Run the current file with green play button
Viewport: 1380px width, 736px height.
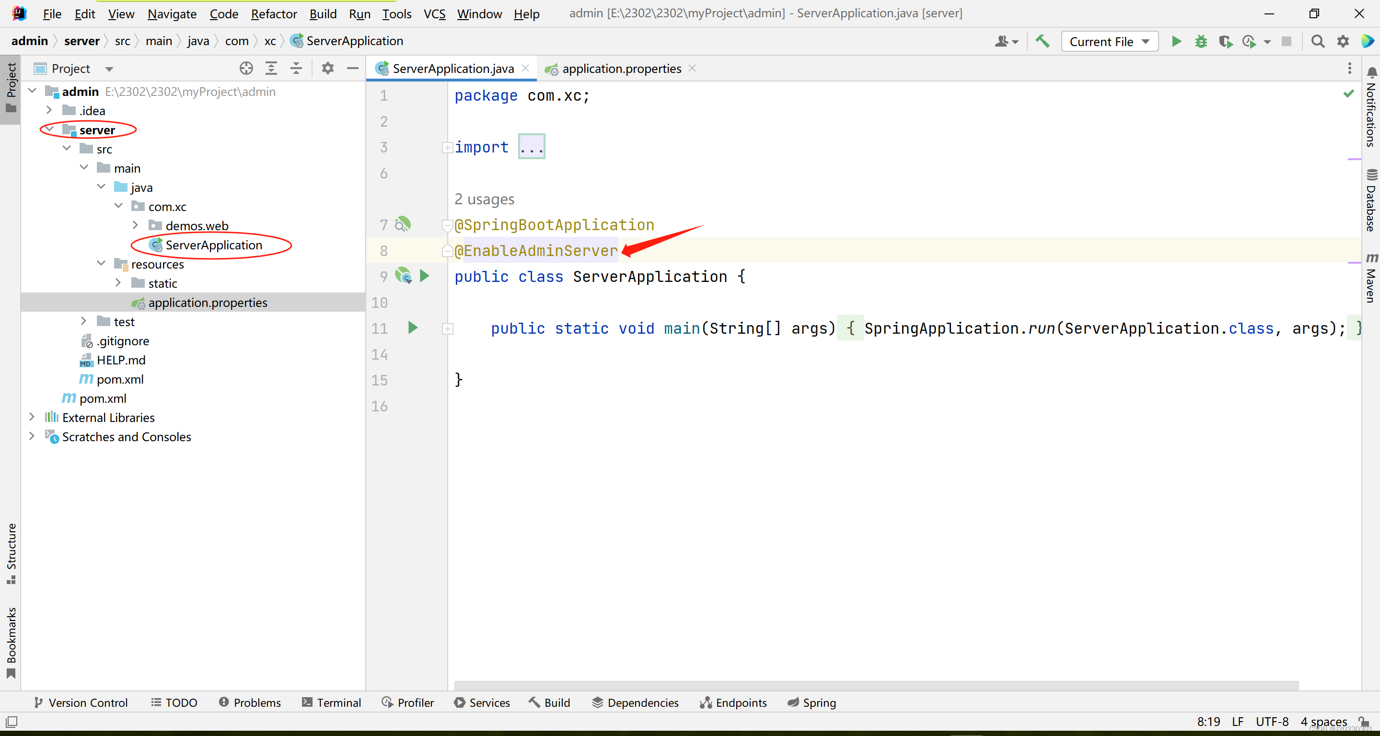1176,41
